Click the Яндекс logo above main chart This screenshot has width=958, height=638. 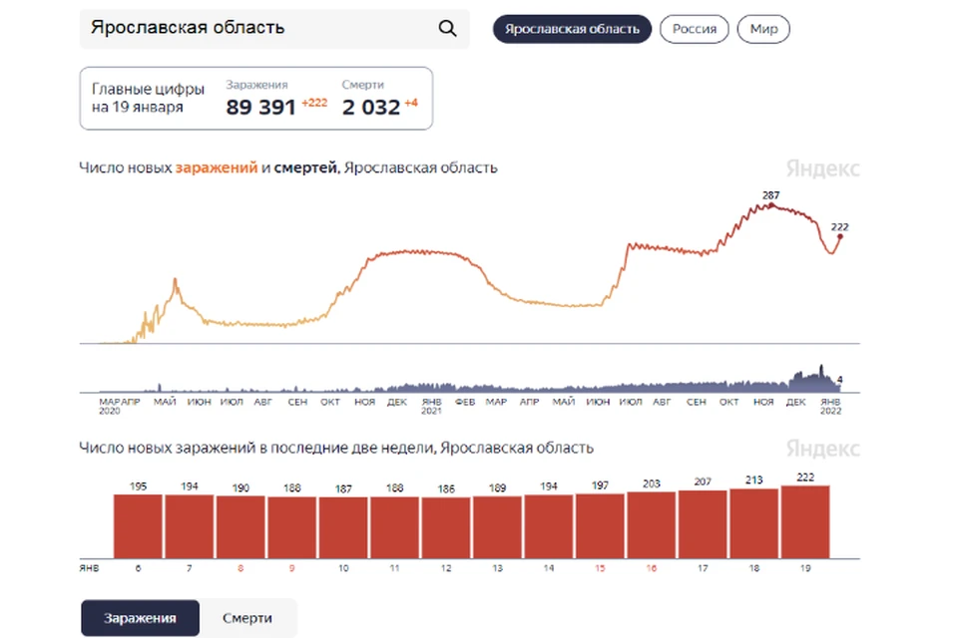coord(822,168)
